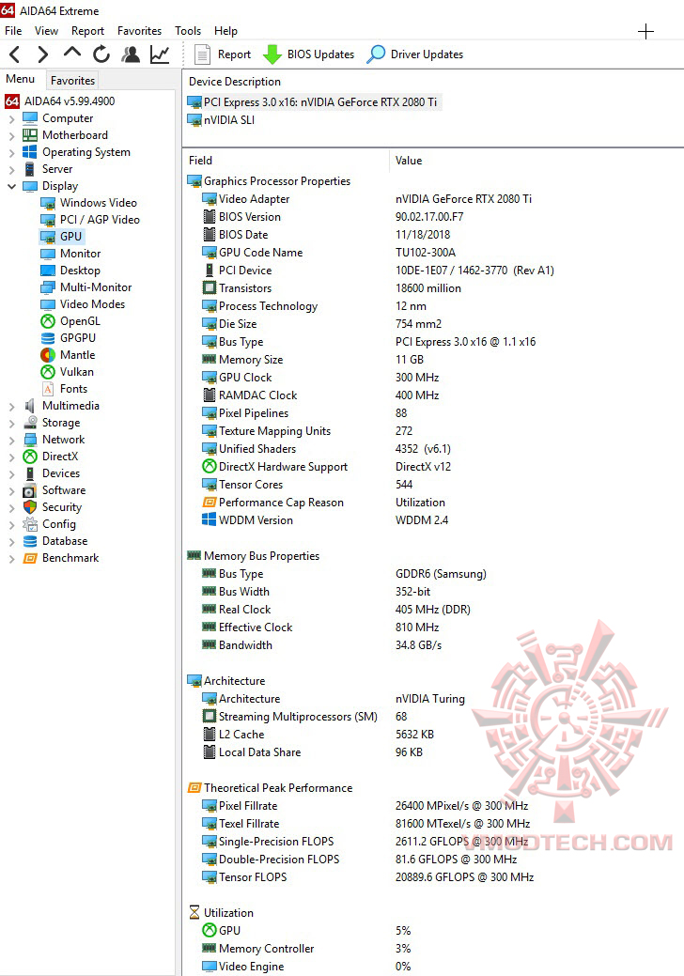Click the Security shield icon
Image resolution: width=684 pixels, height=976 pixels.
coord(30,507)
